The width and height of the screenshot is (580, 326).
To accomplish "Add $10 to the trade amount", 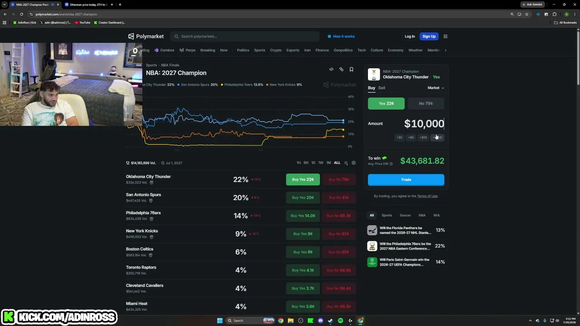I will pos(423,137).
